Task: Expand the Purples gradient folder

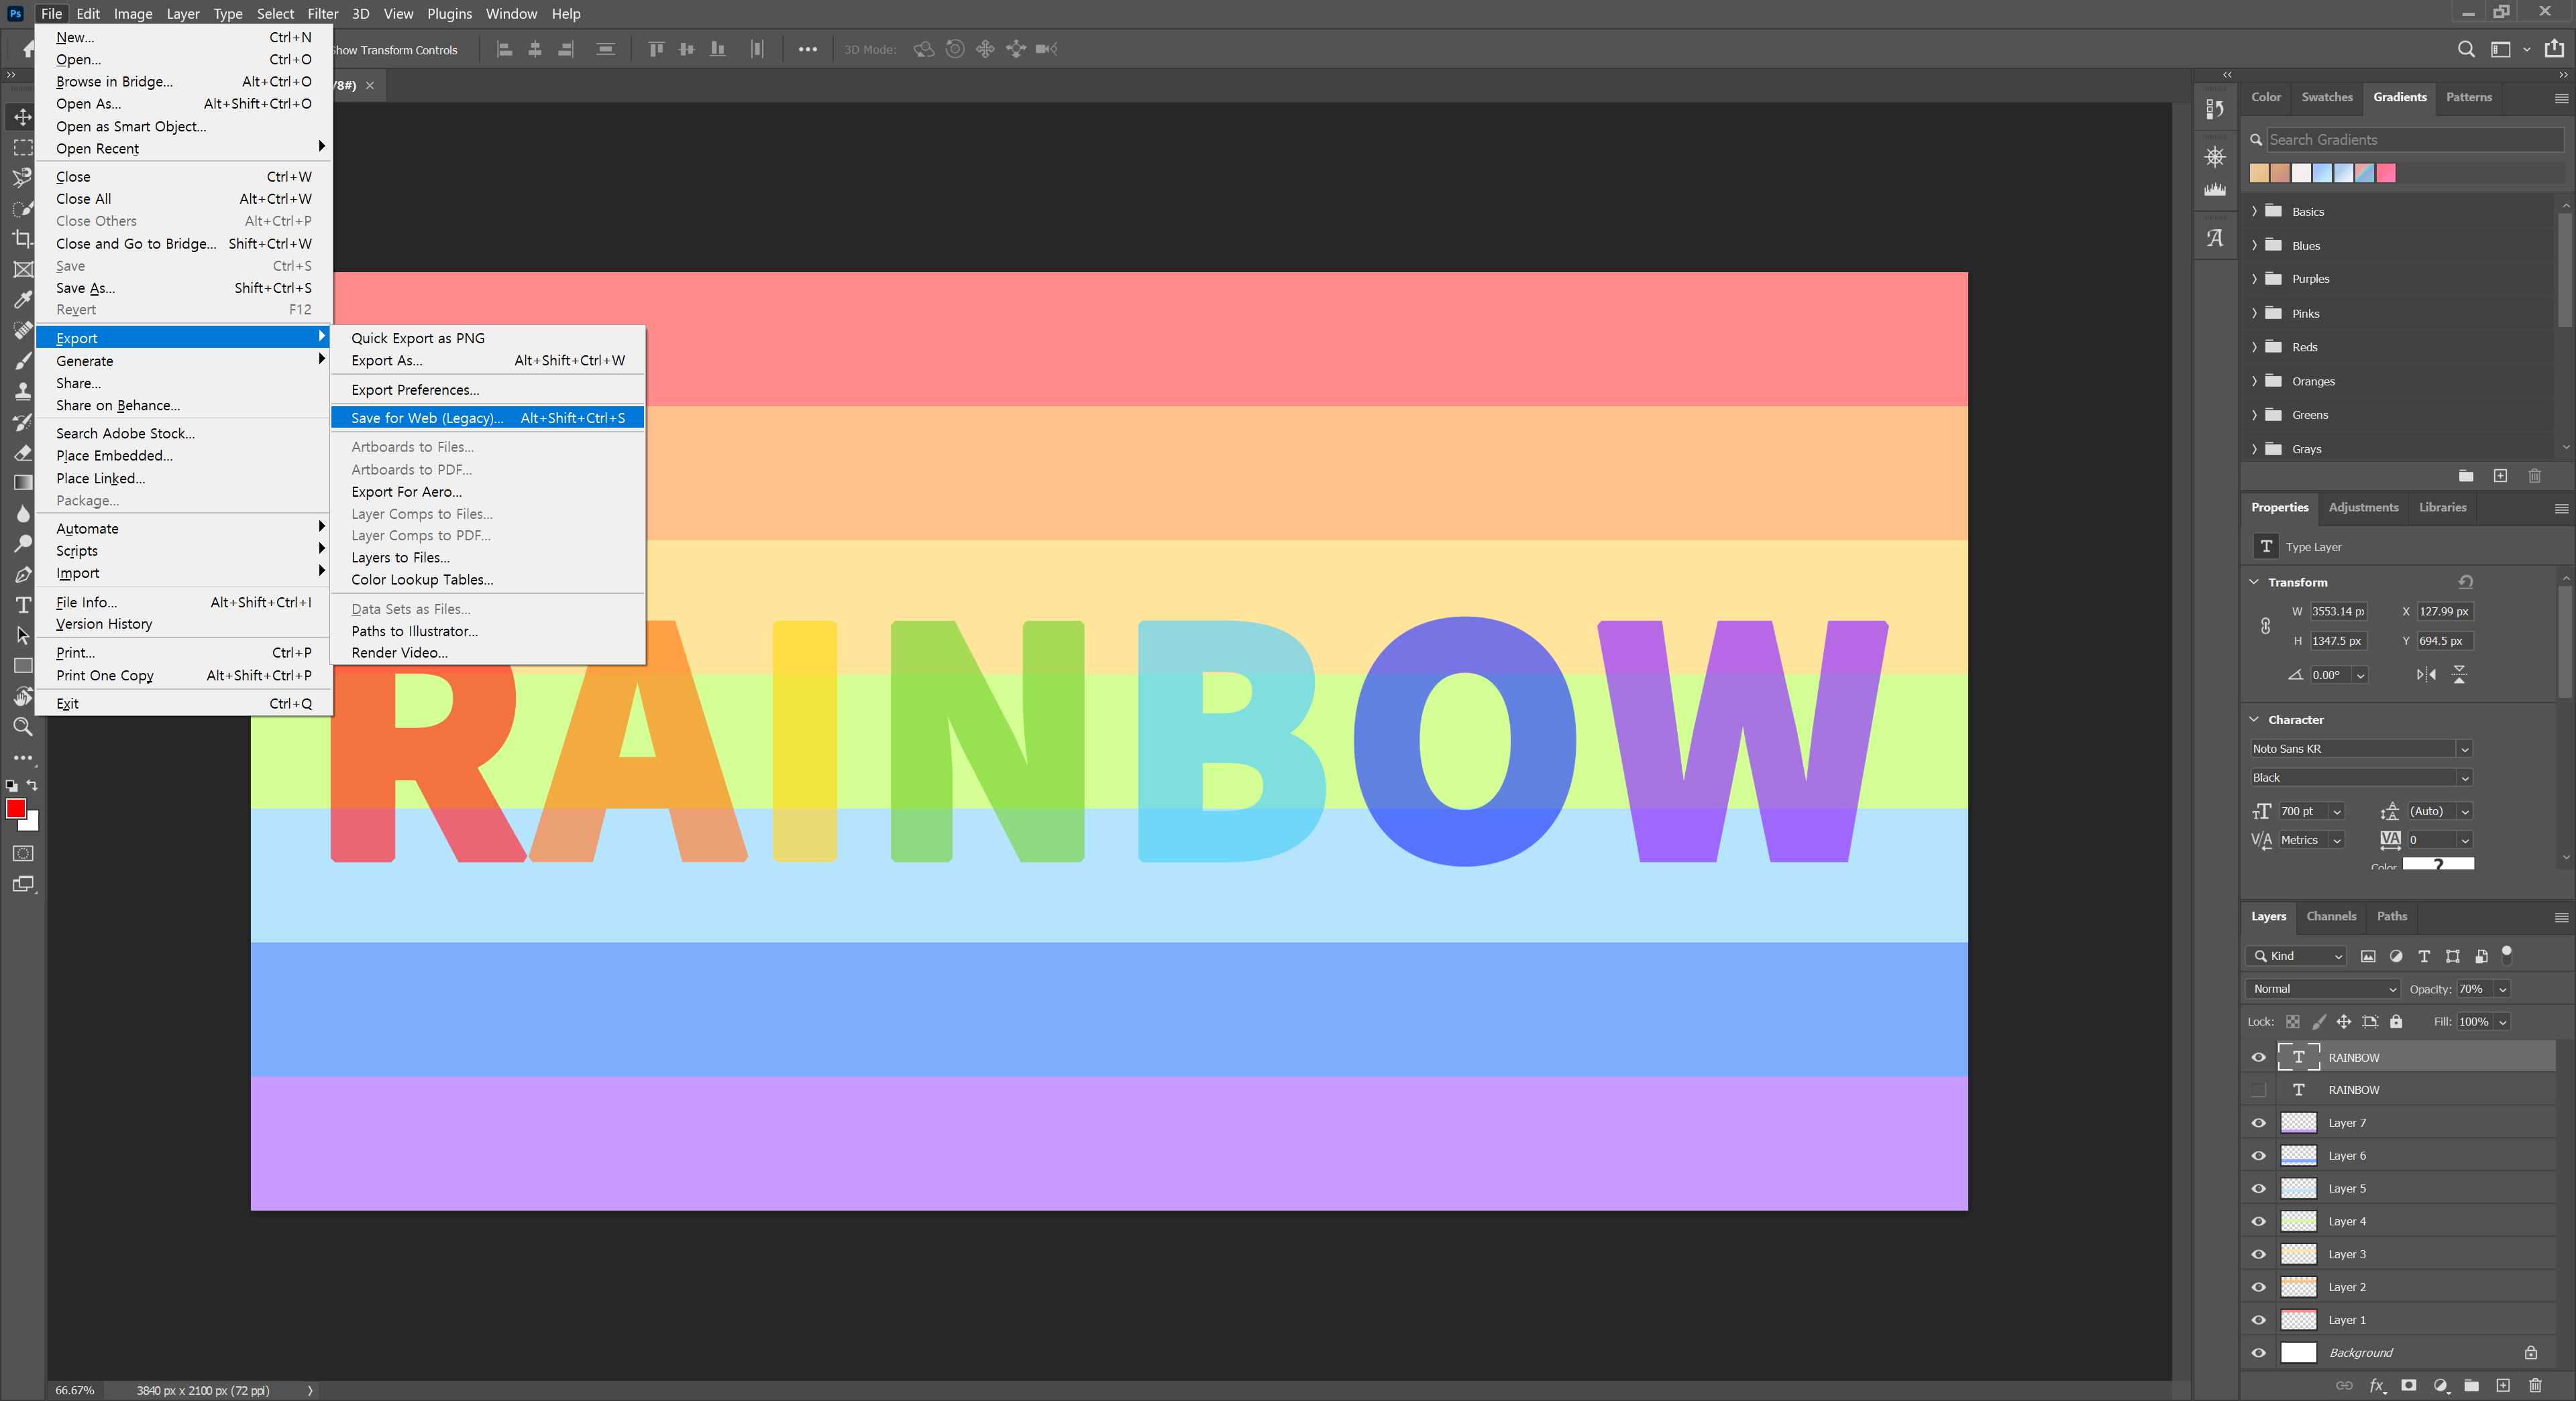Action: [x=2254, y=279]
